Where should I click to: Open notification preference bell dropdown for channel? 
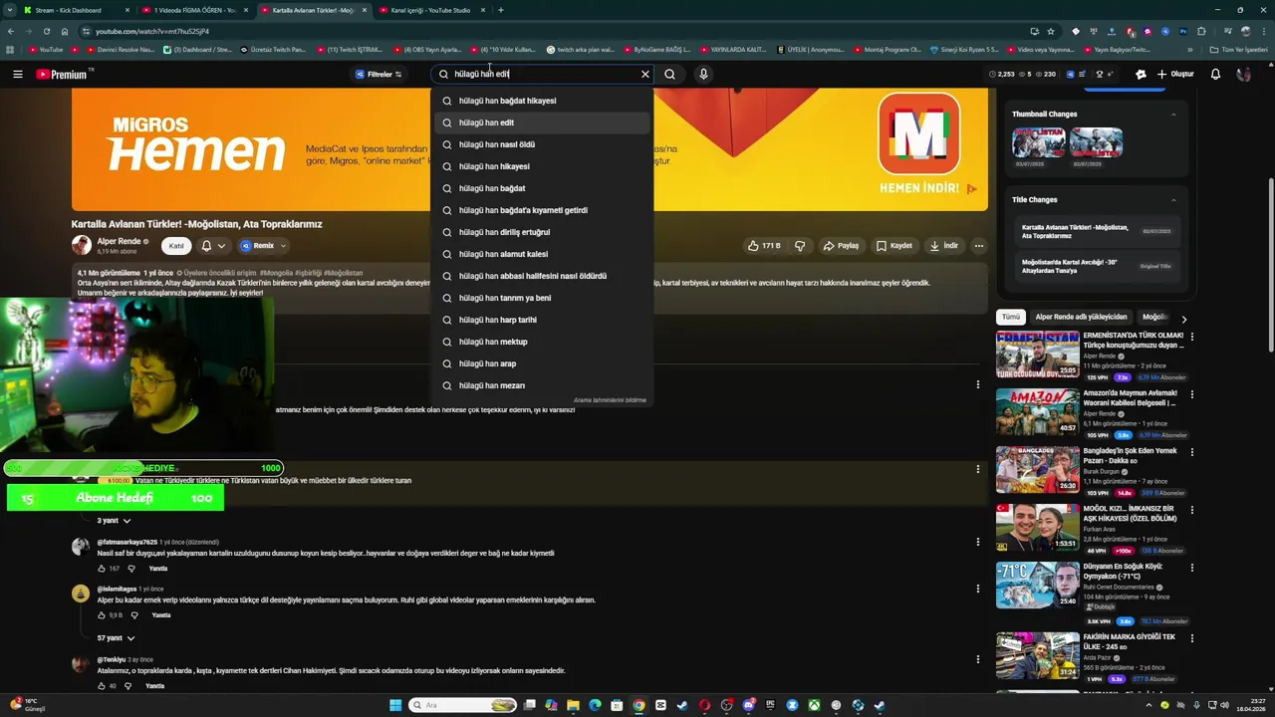click(x=212, y=246)
